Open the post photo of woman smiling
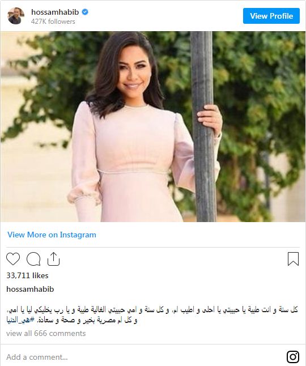306x366 pixels. click(153, 126)
